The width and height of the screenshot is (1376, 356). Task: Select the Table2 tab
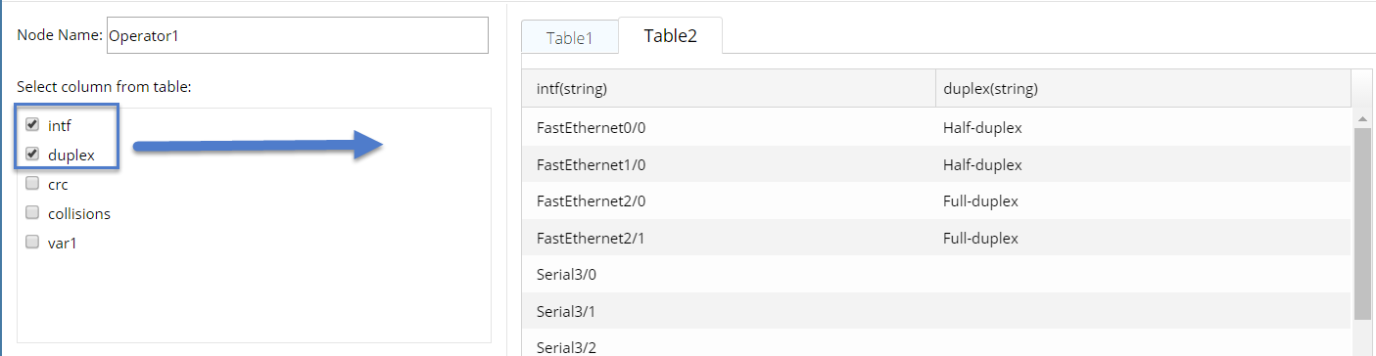click(x=671, y=35)
